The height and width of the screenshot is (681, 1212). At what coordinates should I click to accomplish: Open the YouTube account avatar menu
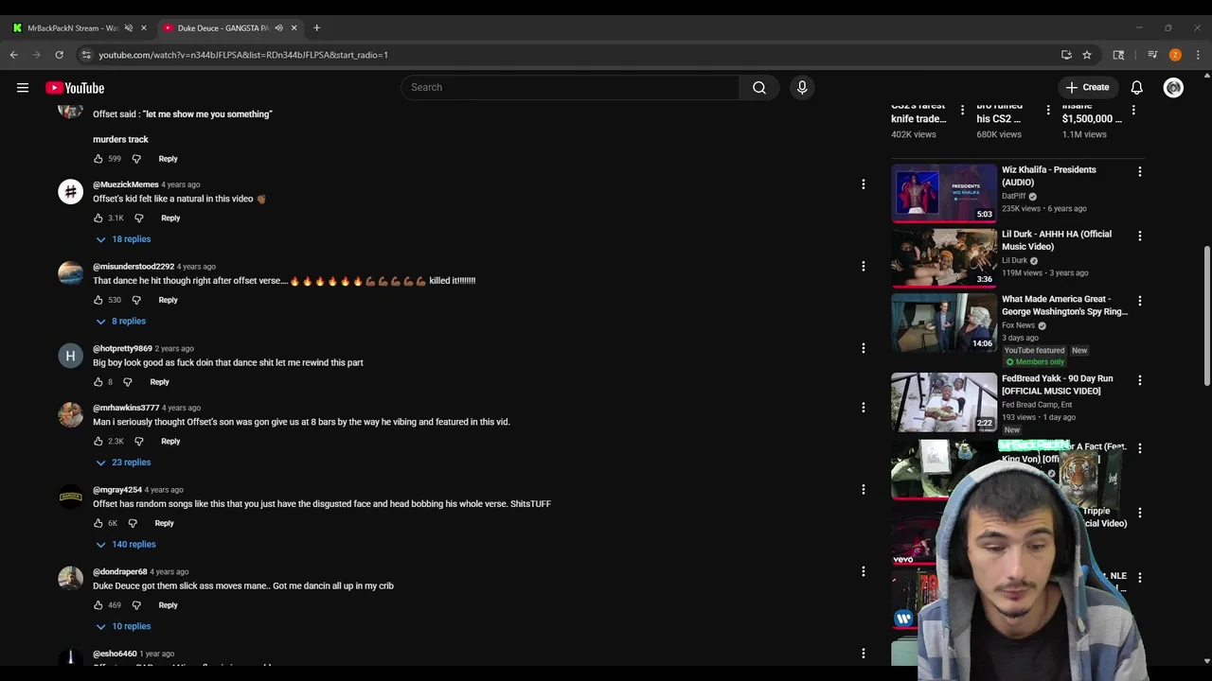1173,88
